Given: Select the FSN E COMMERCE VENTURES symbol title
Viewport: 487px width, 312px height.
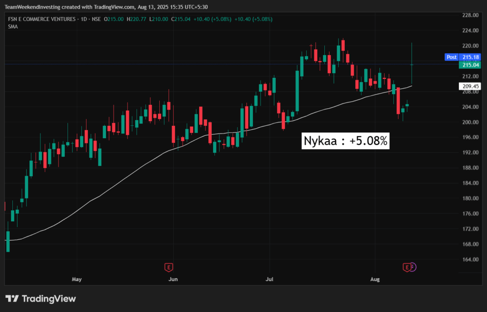Looking at the screenshot, I should (x=42, y=19).
